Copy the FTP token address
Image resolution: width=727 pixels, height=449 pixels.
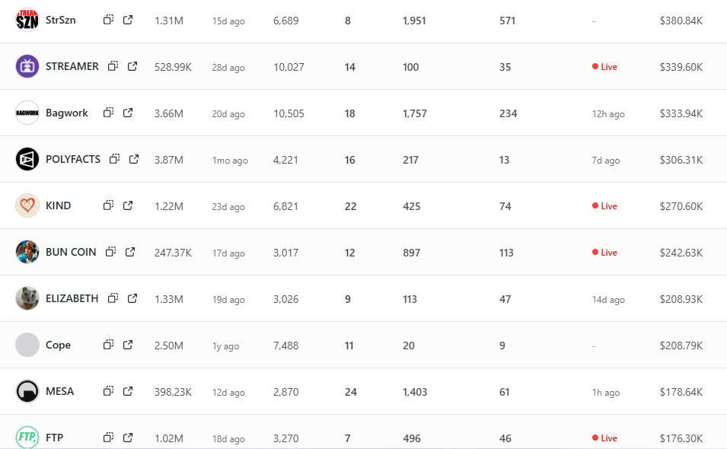coord(108,438)
